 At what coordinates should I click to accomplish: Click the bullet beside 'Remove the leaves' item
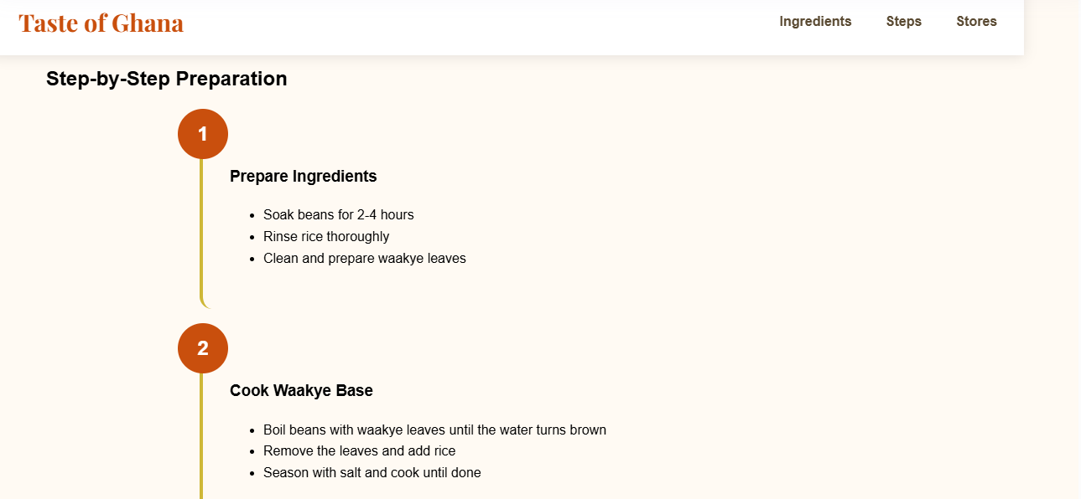coord(252,450)
